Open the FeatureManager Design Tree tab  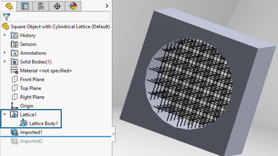9,6
